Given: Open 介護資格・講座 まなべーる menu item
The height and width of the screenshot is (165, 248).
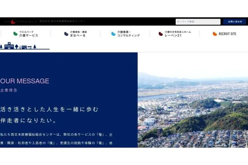Looking at the screenshot, I should (x=76, y=34).
